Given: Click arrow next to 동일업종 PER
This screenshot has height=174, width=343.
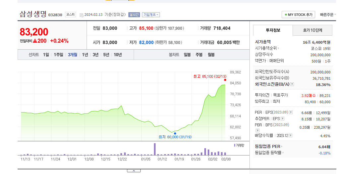Looking at the screenshot, I should (x=282, y=147).
